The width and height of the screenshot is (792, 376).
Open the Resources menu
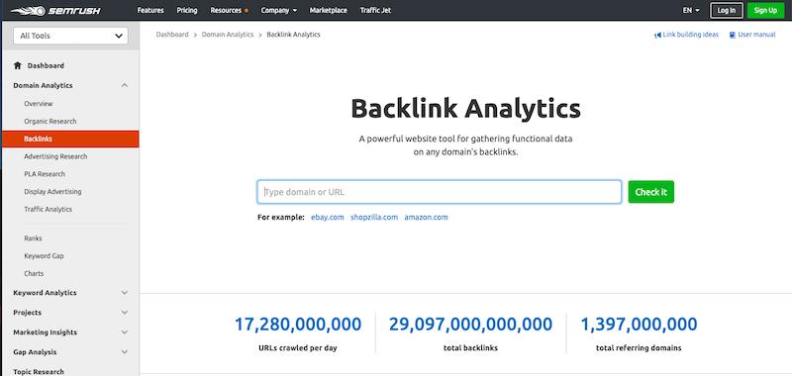tap(229, 10)
